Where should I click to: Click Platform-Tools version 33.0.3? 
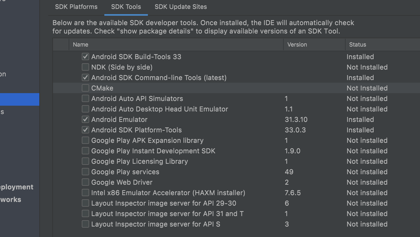295,130
